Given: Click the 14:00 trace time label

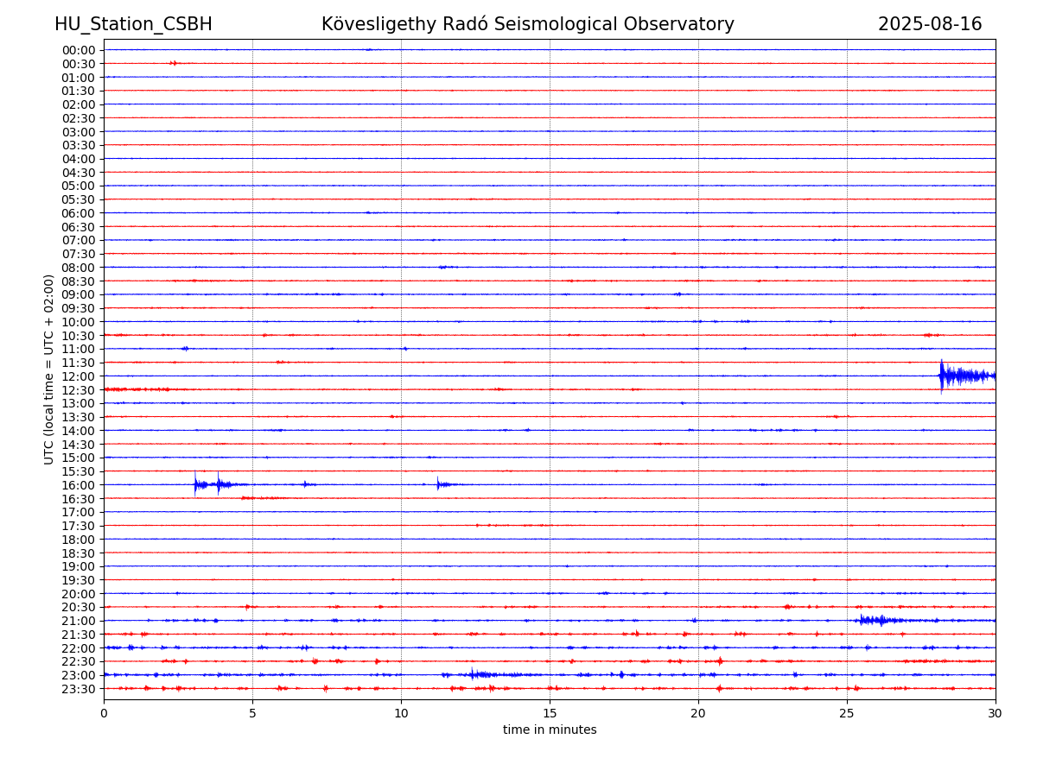Looking at the screenshot, I should coord(79,431).
